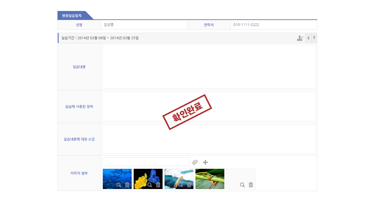Click the plus icon to add attachment

tap(205, 162)
